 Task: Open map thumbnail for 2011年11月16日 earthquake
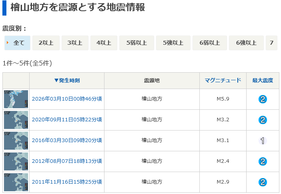click(x=16, y=182)
